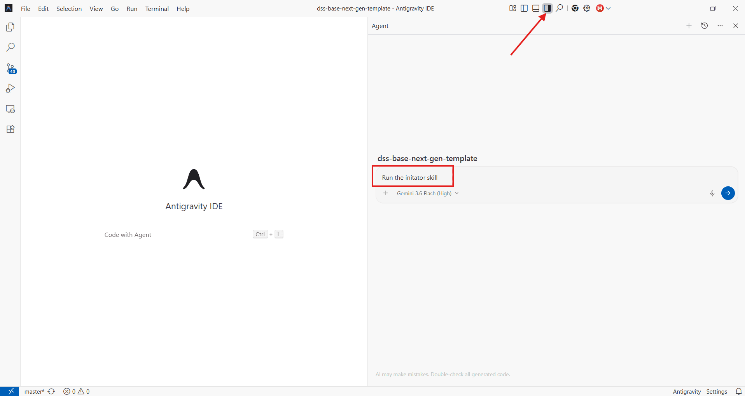
Task: Toggle the Agent side panel layout button
Action: pyautogui.click(x=547, y=8)
